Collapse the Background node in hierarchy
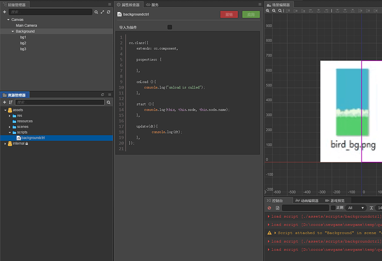 click(12, 32)
